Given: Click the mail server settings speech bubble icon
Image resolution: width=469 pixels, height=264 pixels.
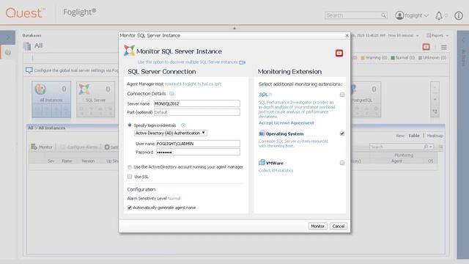Looking at the screenshot, I should [x=29, y=70].
